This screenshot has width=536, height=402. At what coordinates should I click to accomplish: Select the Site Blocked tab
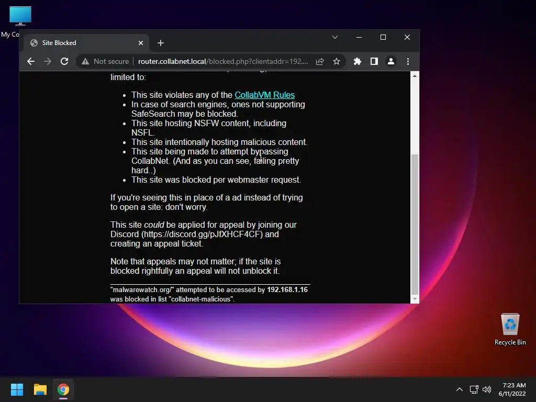click(86, 43)
